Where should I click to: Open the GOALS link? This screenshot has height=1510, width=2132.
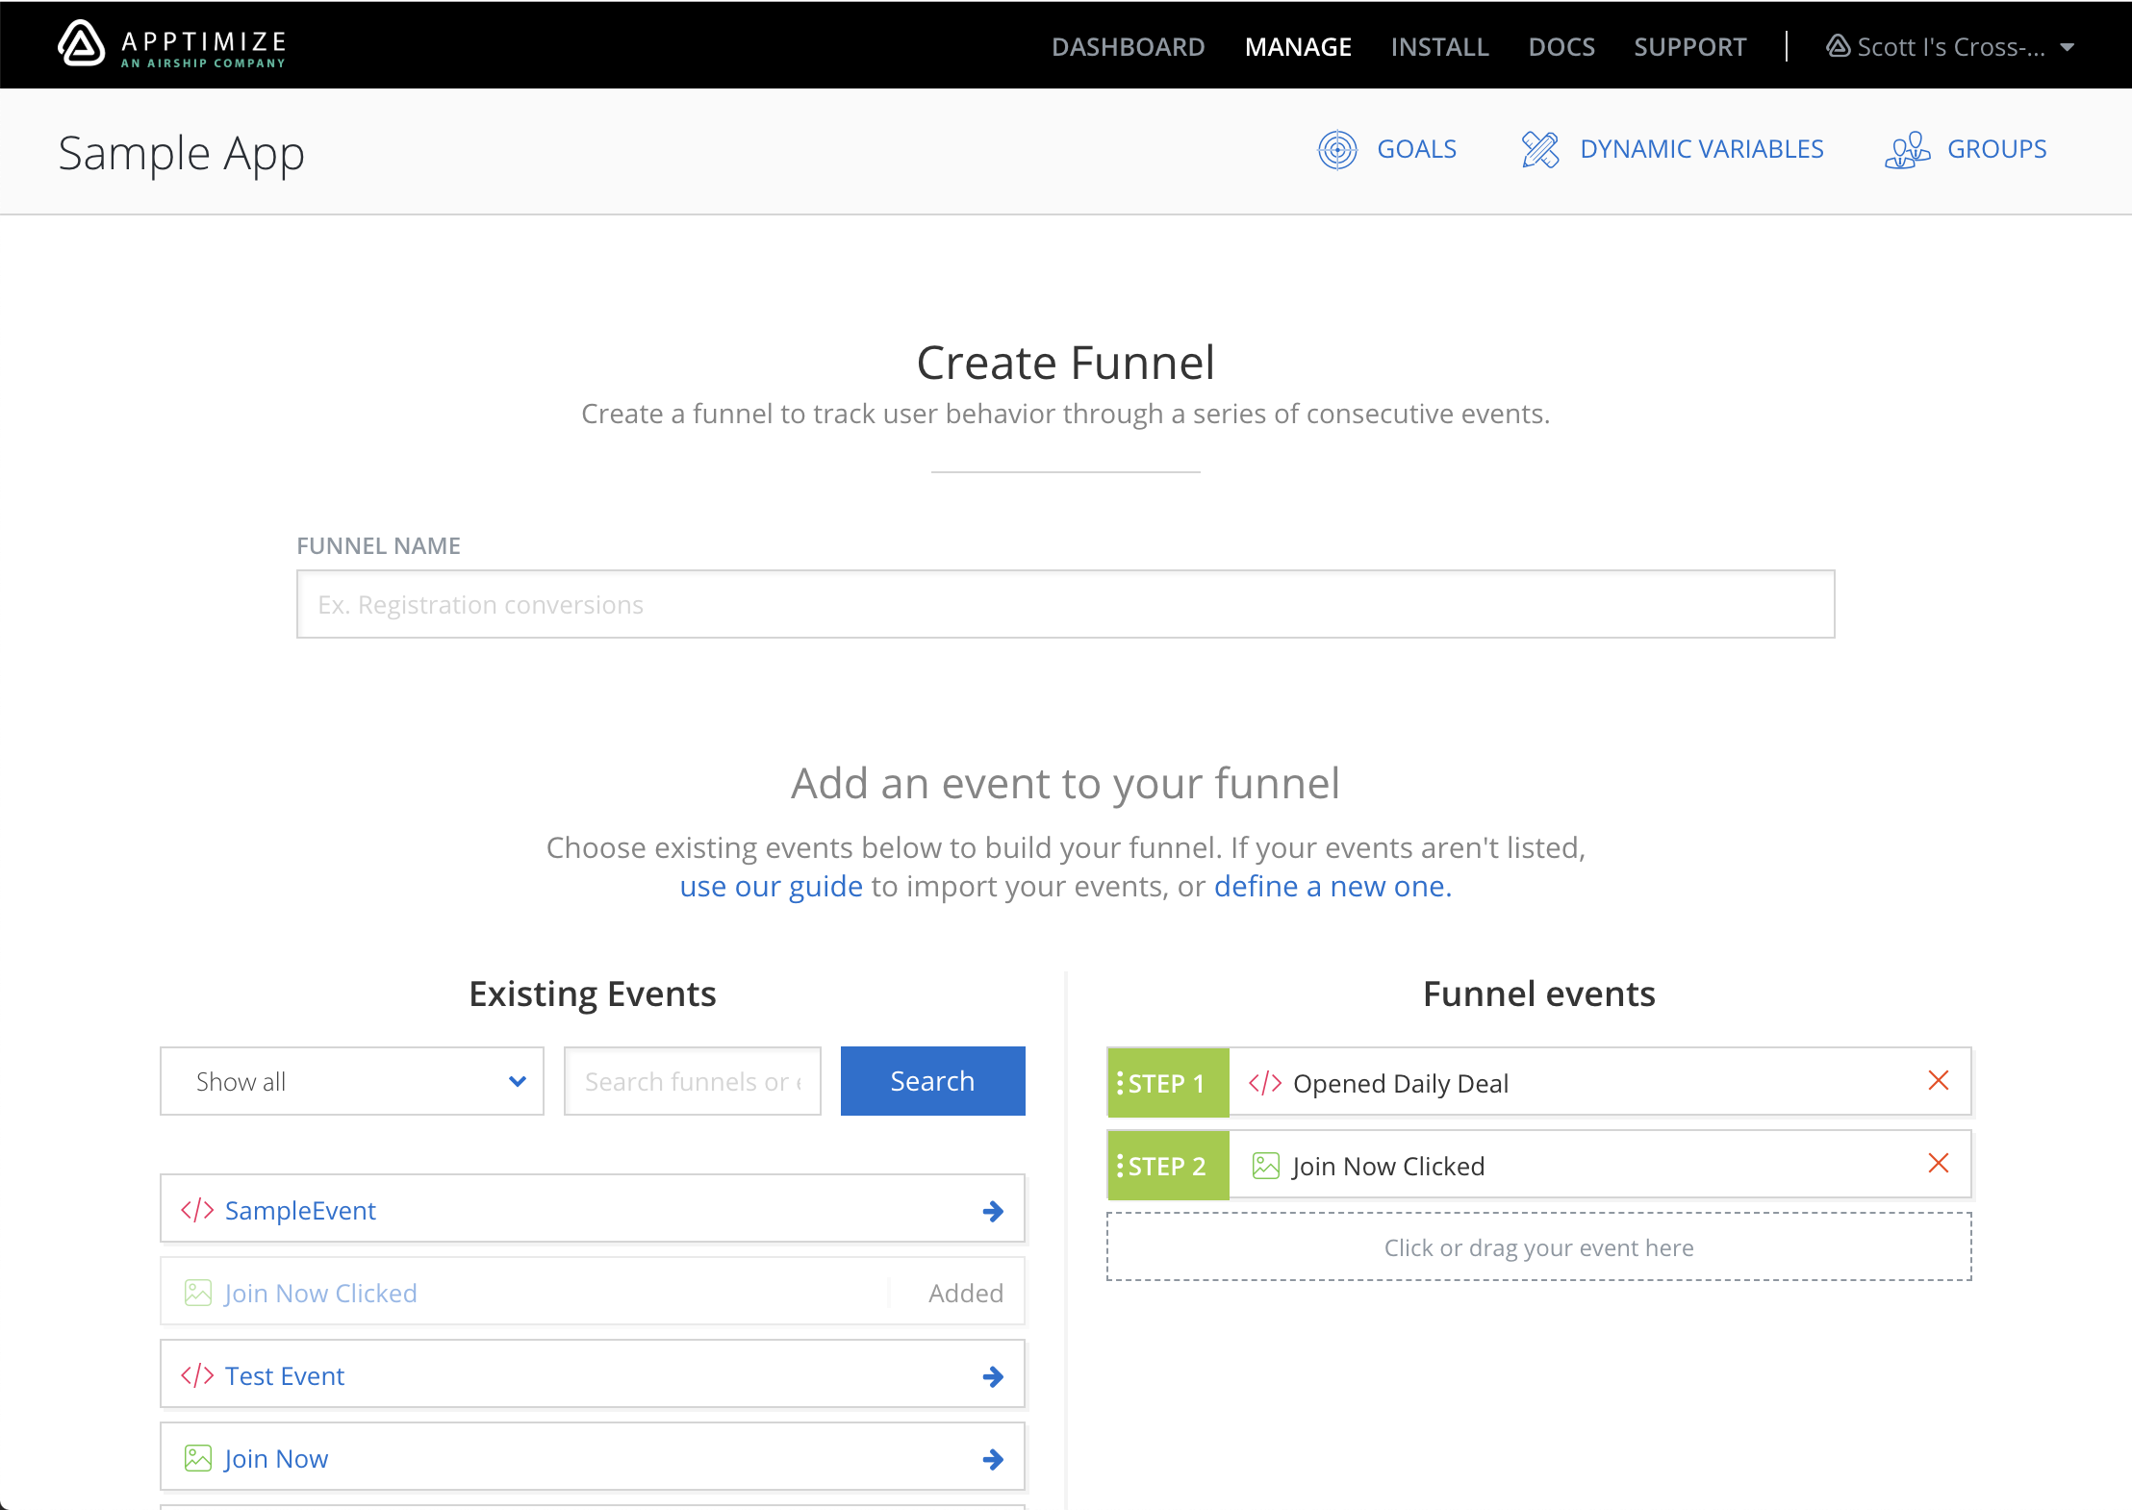(1416, 149)
